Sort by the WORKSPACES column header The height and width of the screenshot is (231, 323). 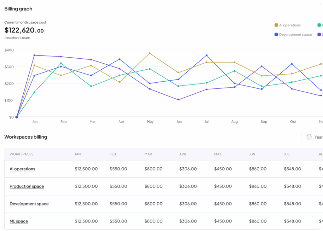point(21,154)
